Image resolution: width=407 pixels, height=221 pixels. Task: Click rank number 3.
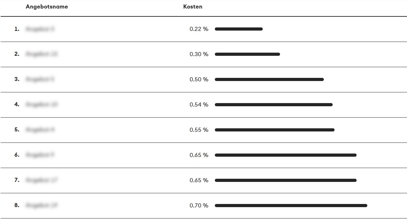coord(17,79)
